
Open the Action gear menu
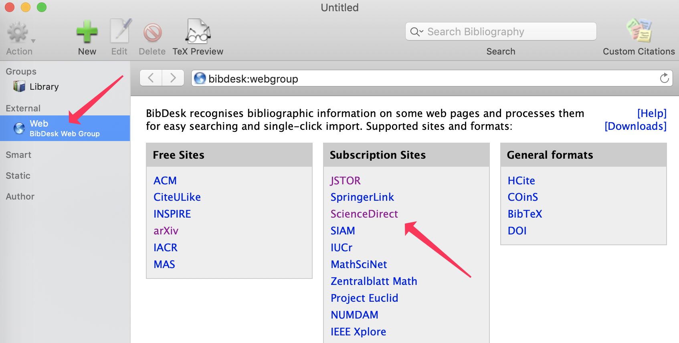(19, 33)
